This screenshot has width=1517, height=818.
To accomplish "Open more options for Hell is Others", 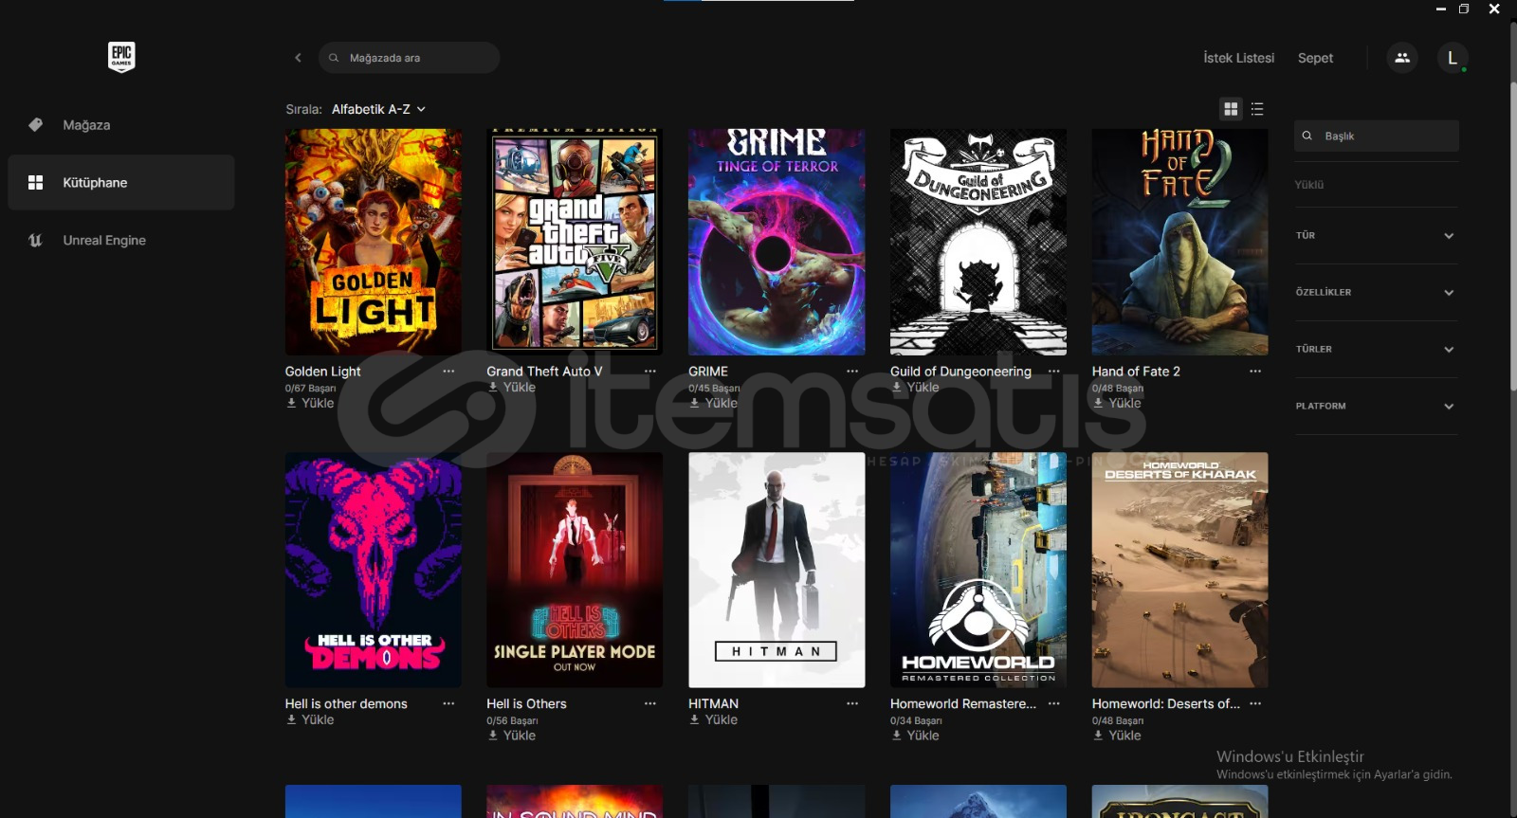I will click(x=650, y=703).
